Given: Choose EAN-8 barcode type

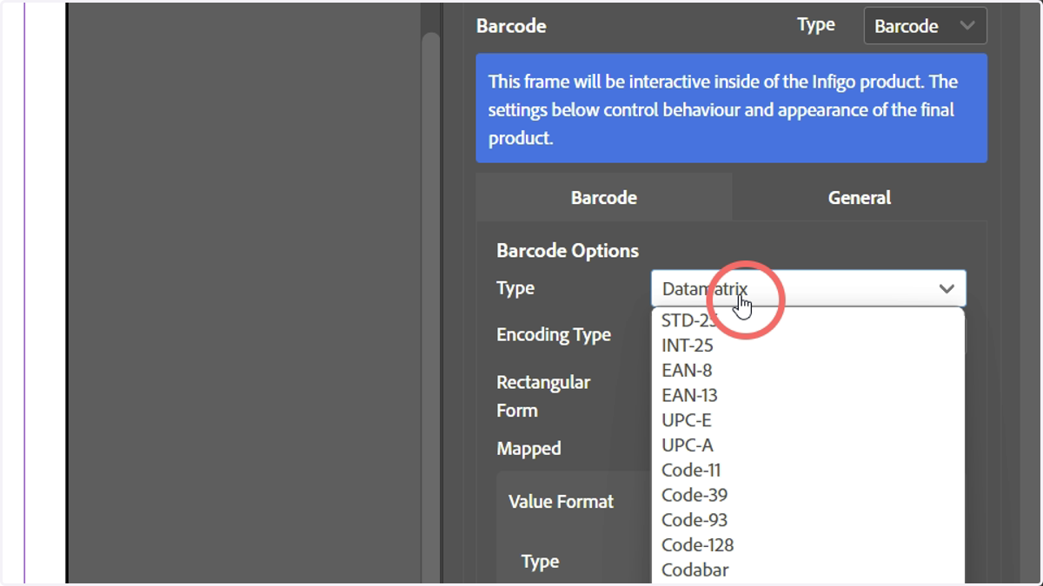Looking at the screenshot, I should point(808,371).
